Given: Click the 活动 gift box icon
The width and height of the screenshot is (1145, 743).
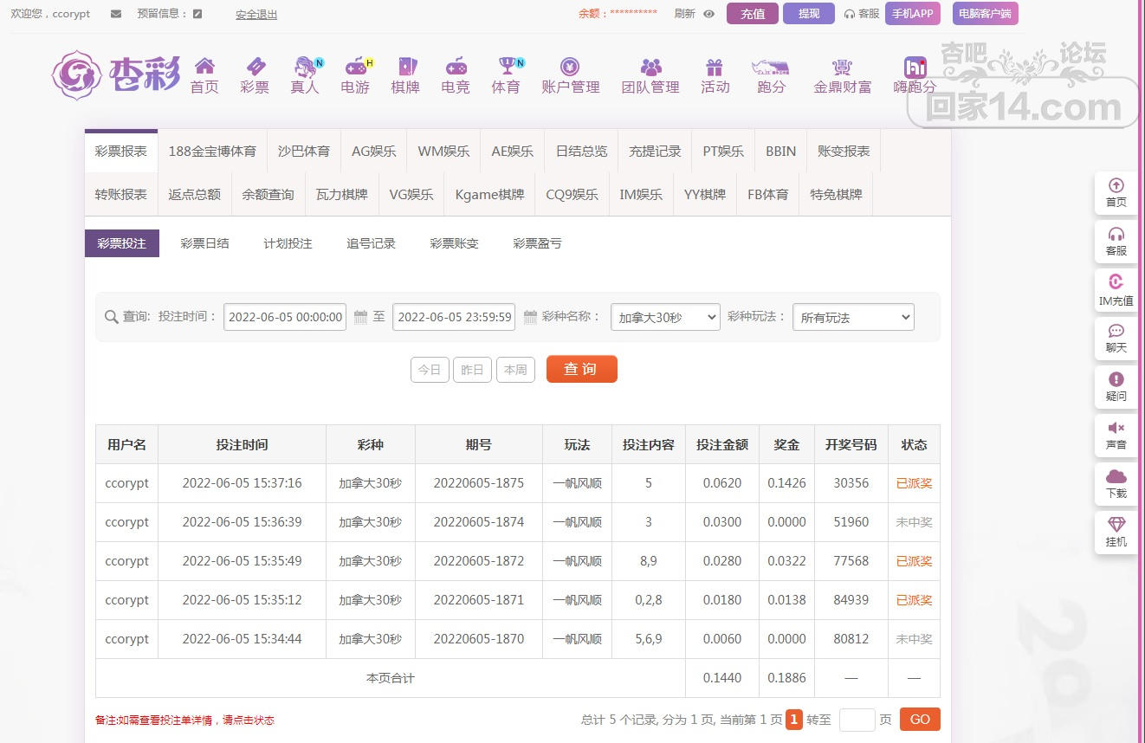Looking at the screenshot, I should coord(715,68).
